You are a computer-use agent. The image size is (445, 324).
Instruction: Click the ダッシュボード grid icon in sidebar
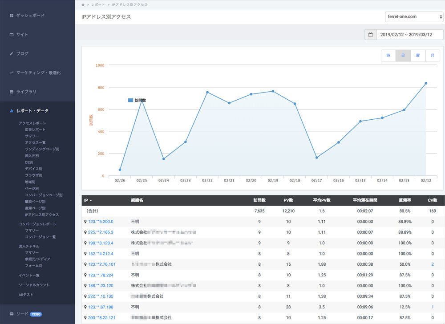click(12, 16)
